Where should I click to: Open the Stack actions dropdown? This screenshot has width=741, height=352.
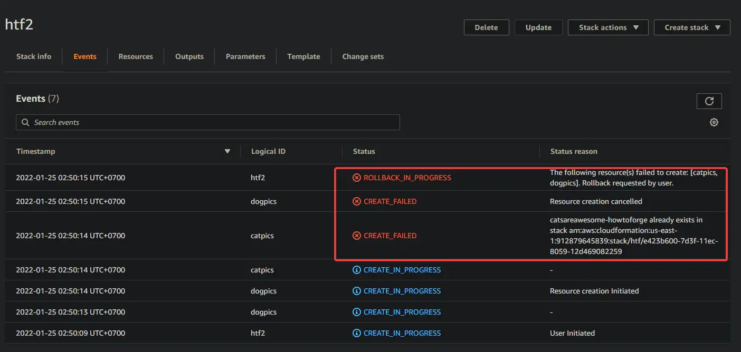tap(608, 27)
